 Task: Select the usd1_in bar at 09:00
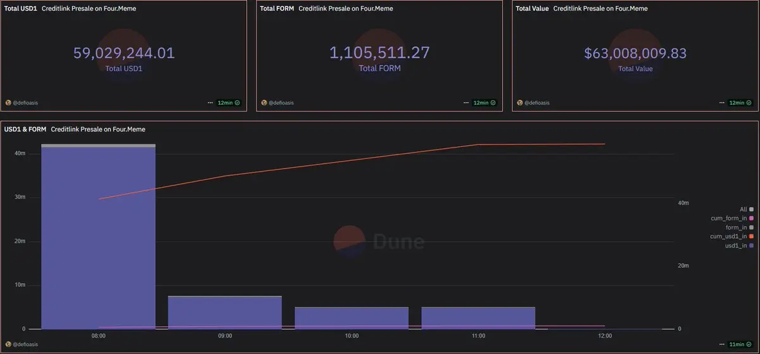(225, 313)
